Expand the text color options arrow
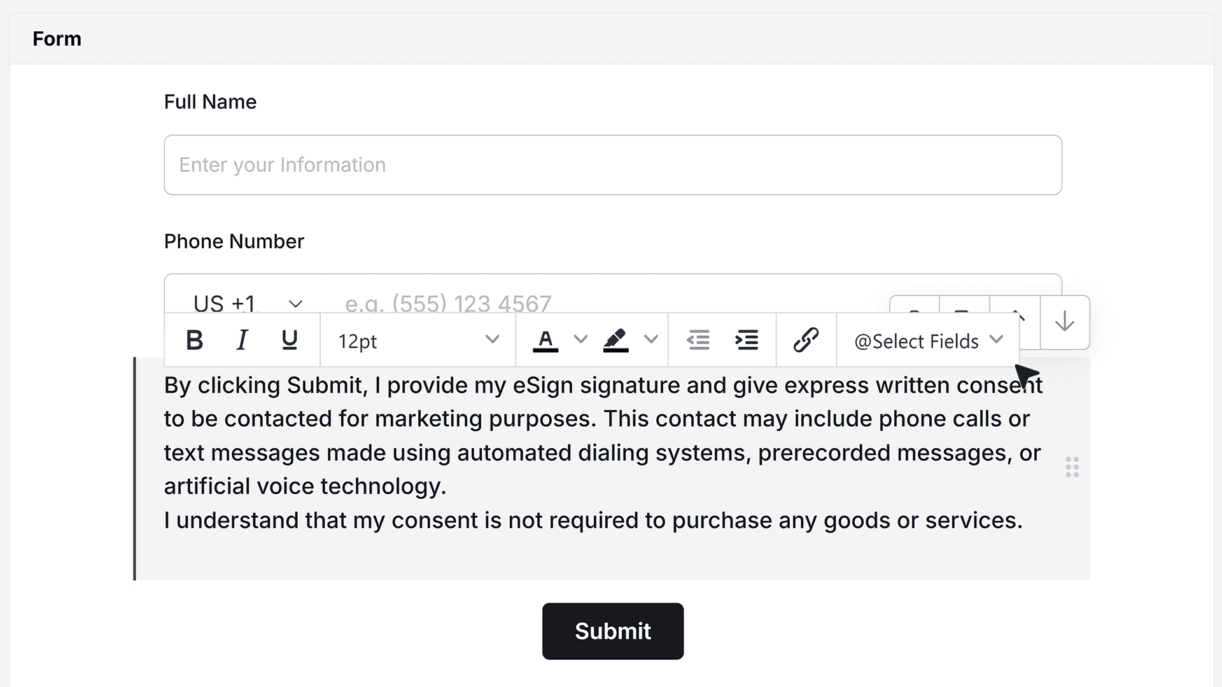The image size is (1222, 687). click(x=580, y=340)
